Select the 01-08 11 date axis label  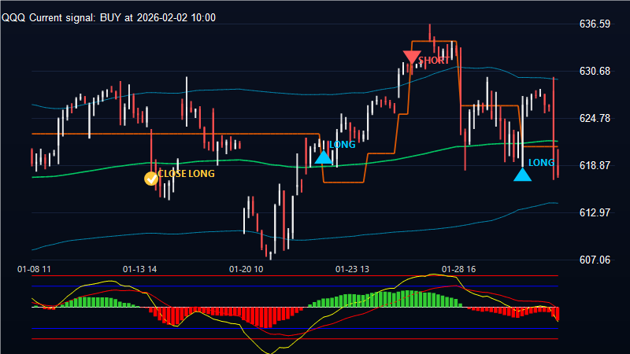pyautogui.click(x=35, y=269)
